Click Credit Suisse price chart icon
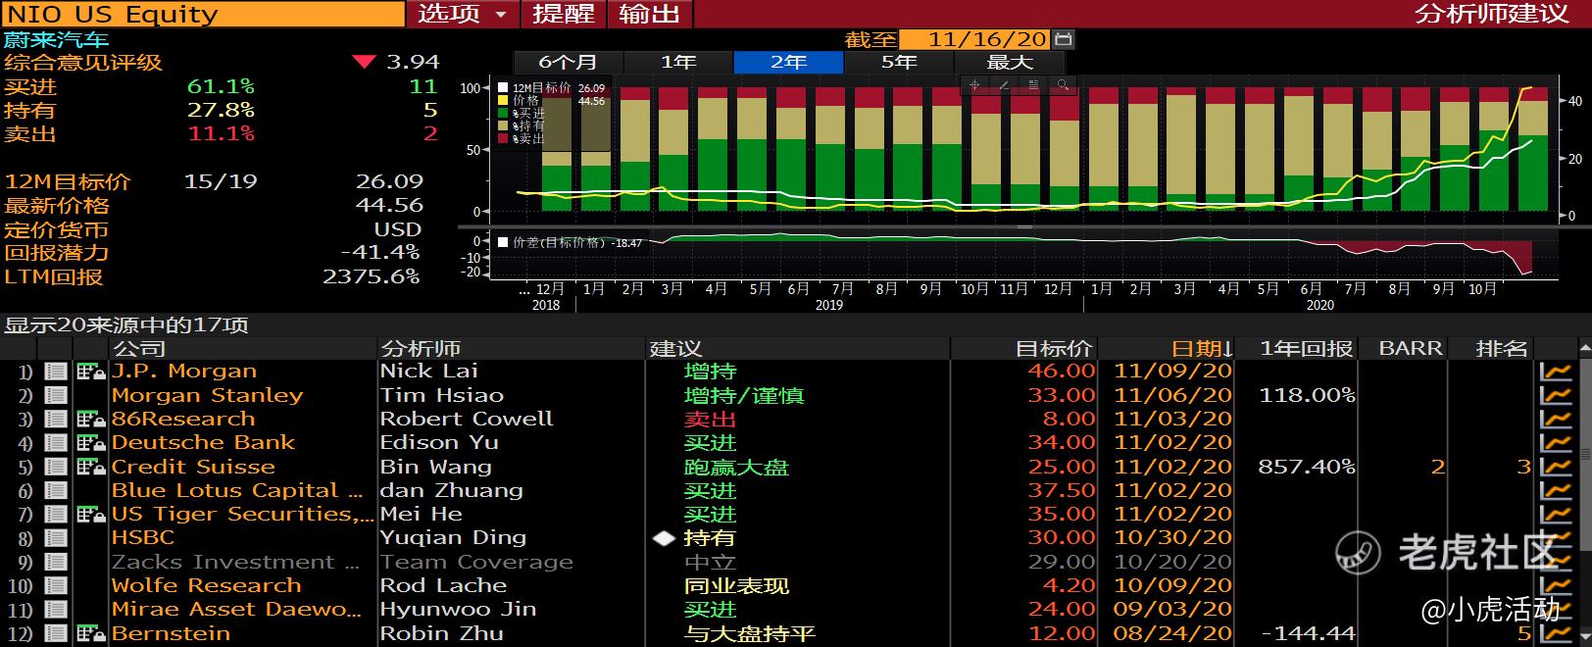 [x=1555, y=467]
